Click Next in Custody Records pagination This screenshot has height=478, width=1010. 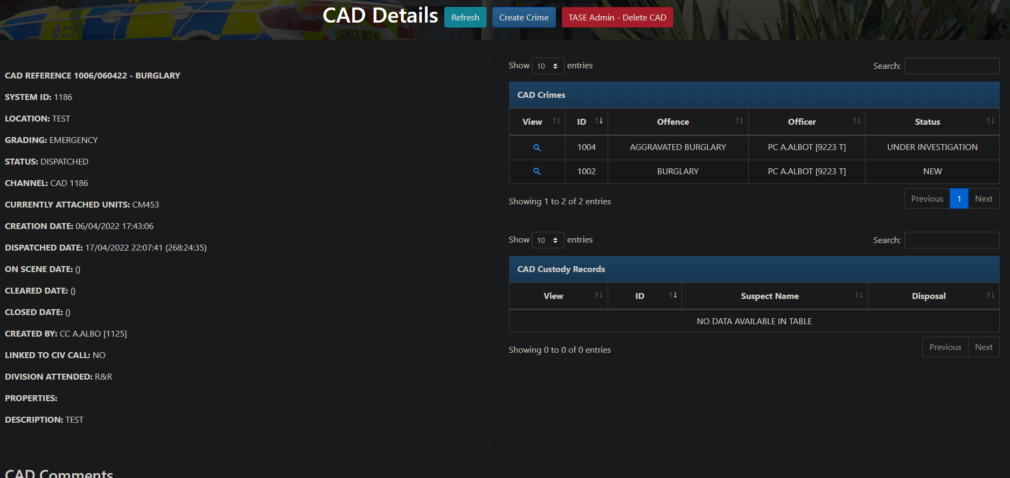tap(983, 347)
